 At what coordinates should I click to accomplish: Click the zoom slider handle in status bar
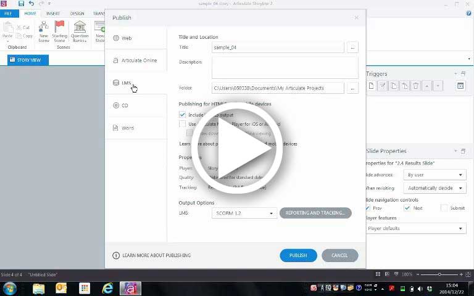click(x=439, y=274)
